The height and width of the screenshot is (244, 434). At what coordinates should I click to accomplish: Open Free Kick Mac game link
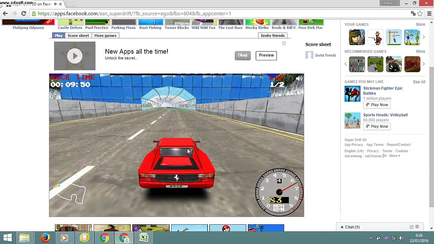coord(311,28)
